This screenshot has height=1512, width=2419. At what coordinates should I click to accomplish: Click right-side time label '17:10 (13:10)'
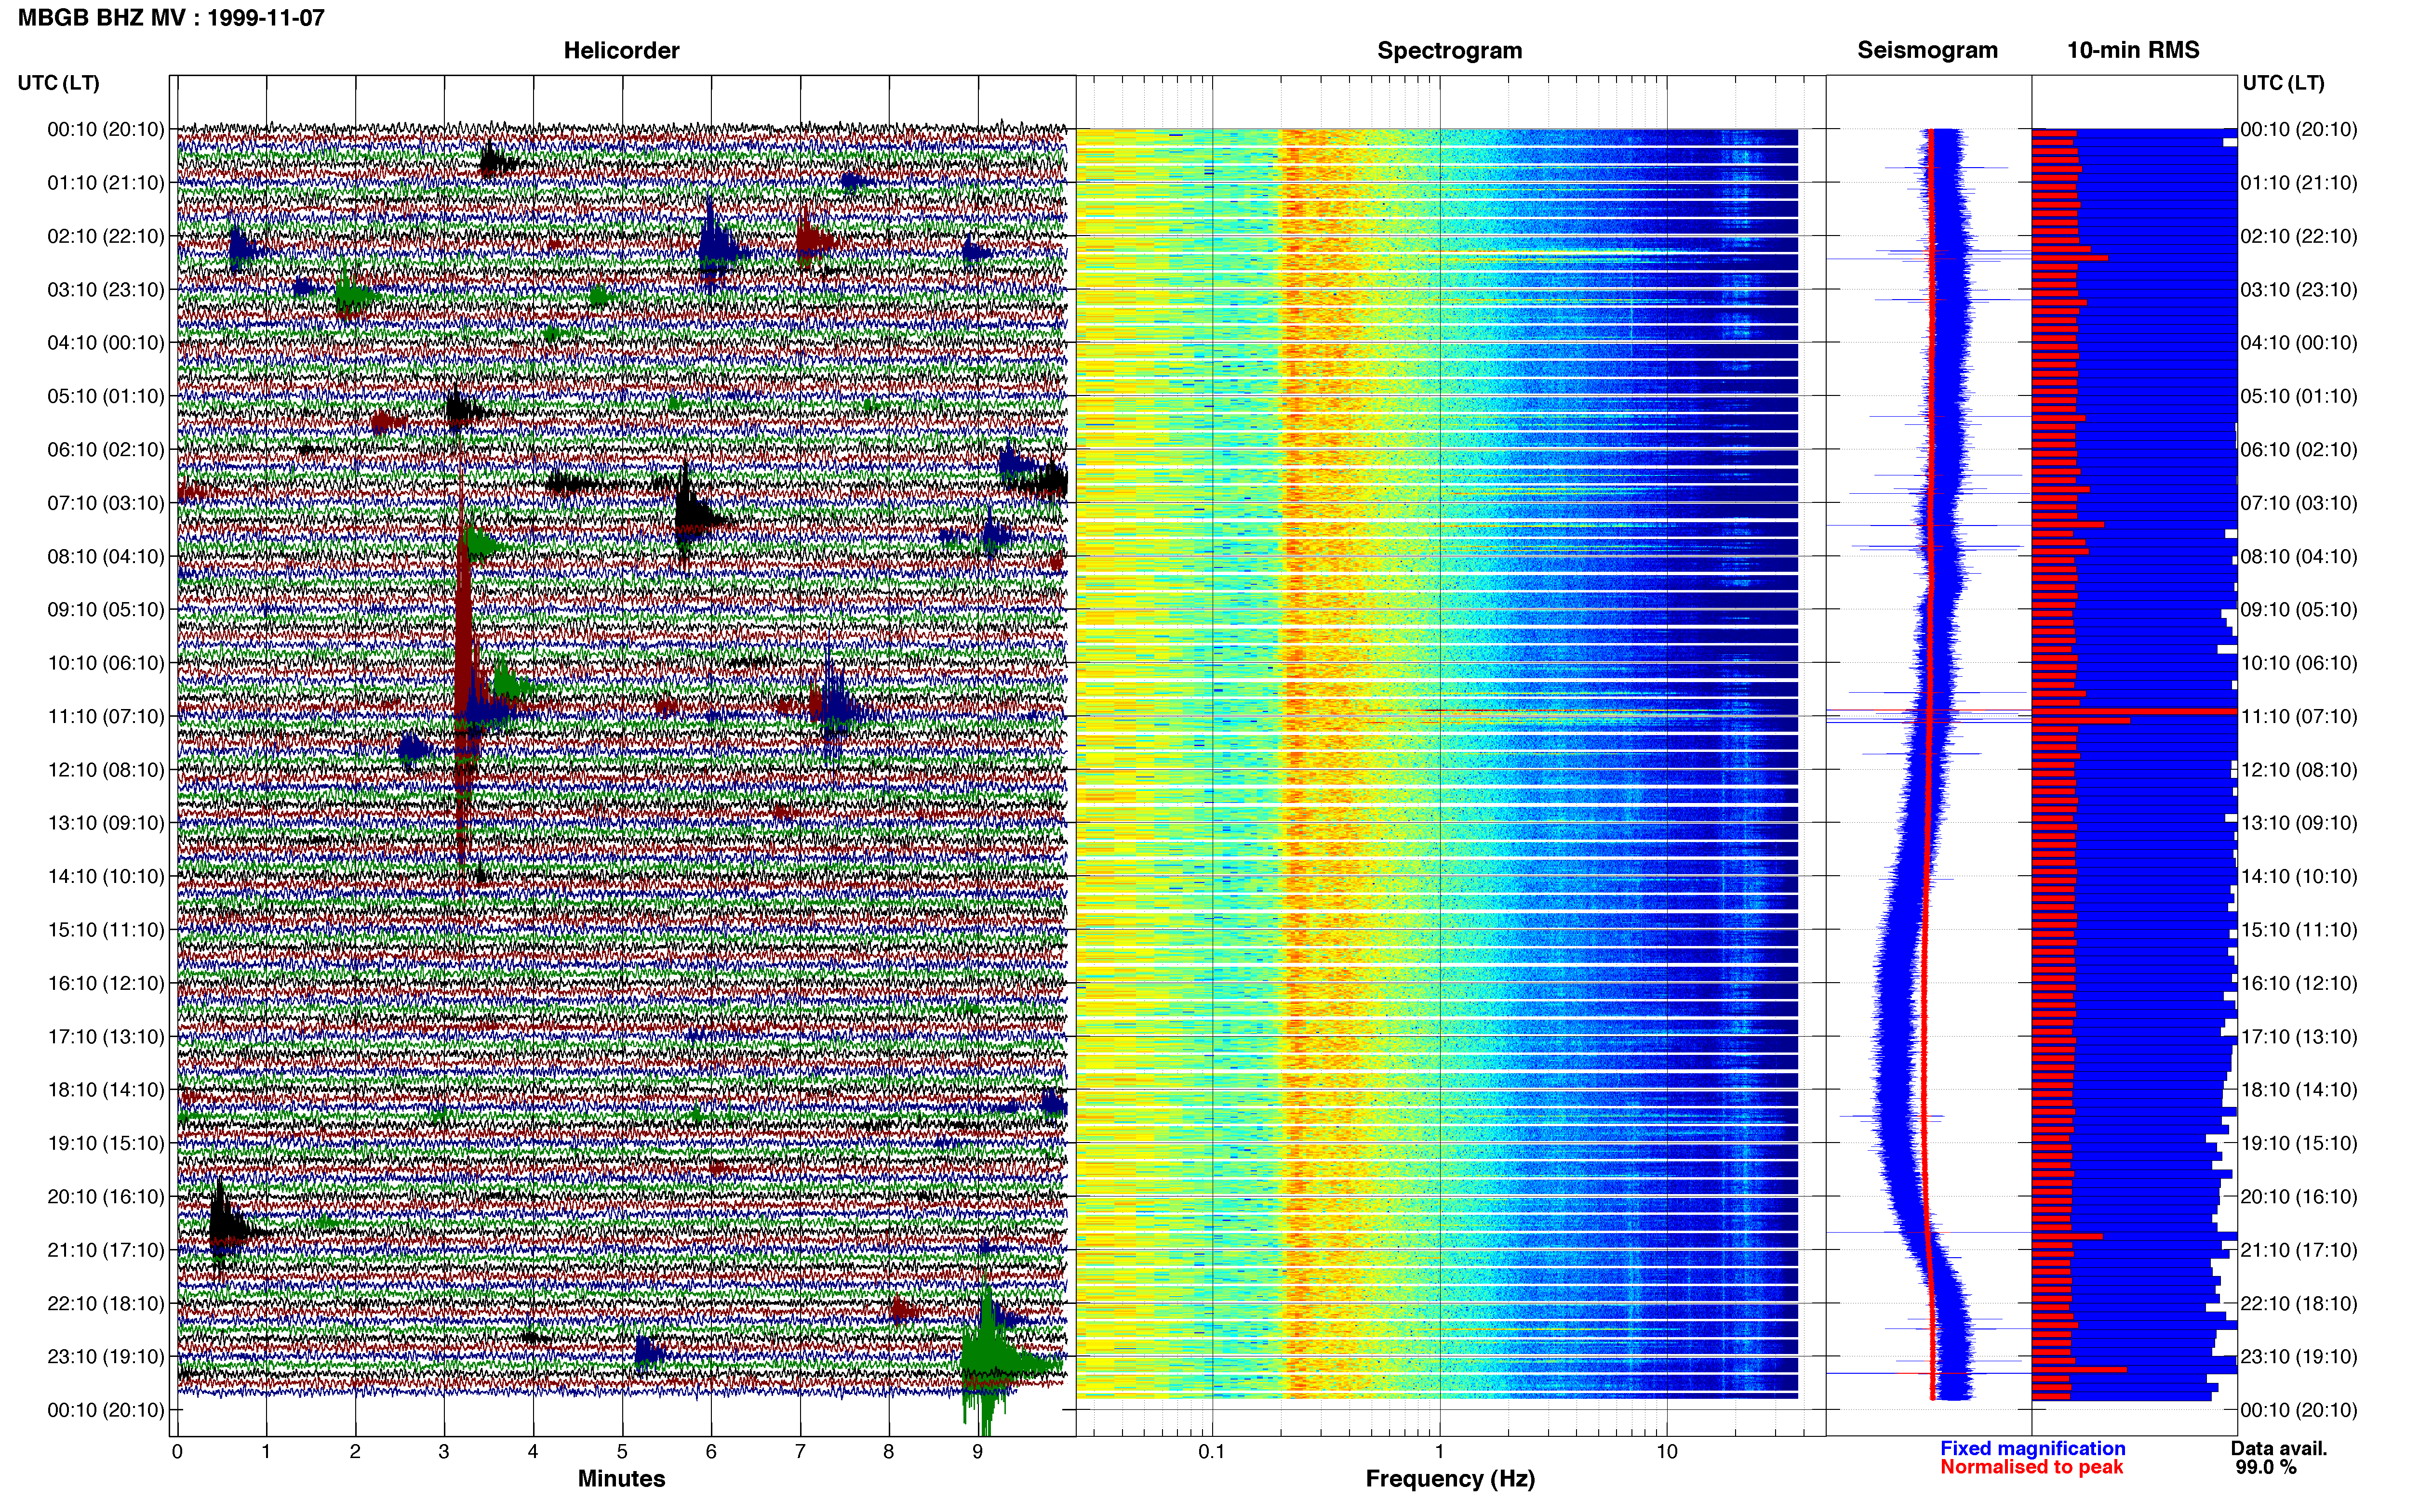coord(2299,1037)
